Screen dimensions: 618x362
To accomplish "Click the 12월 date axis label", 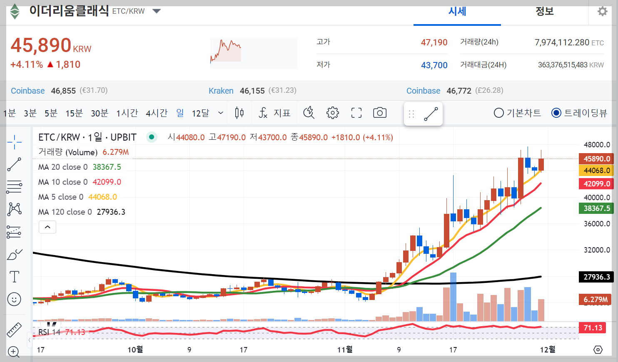I will tap(548, 350).
